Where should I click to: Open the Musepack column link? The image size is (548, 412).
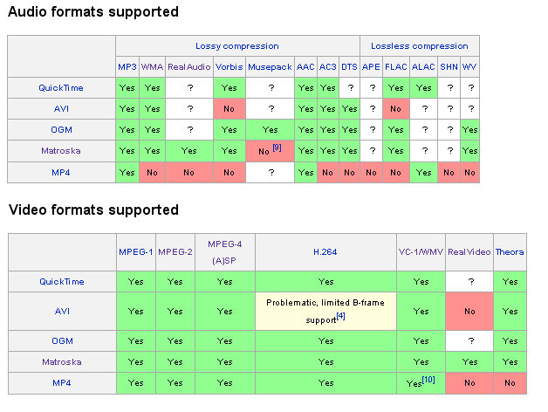click(270, 67)
